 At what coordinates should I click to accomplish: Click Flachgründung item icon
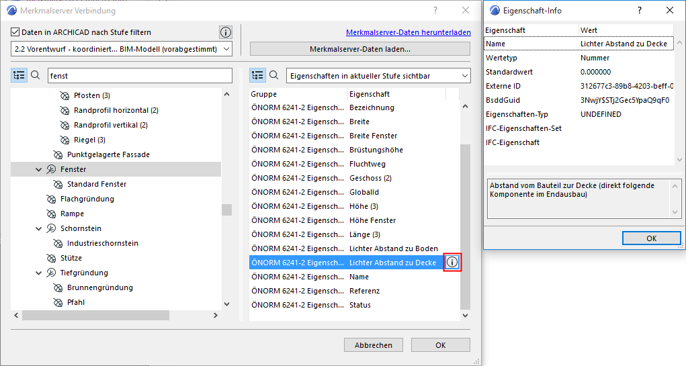51,199
